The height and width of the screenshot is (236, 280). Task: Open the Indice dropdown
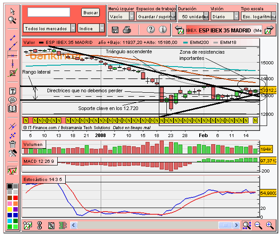tap(91, 28)
